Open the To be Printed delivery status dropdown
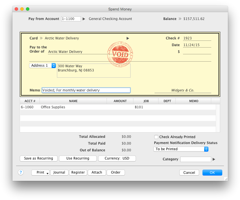The height and width of the screenshot is (200, 240). tap(181, 149)
